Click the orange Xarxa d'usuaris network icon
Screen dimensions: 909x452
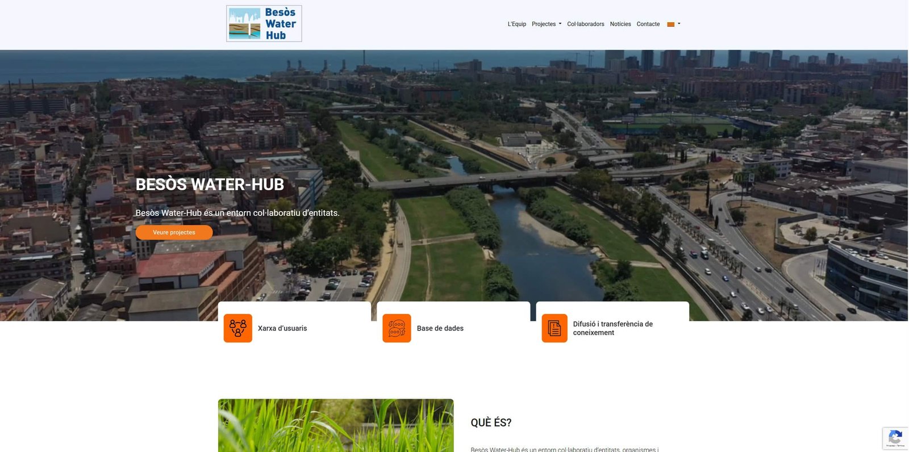point(237,328)
